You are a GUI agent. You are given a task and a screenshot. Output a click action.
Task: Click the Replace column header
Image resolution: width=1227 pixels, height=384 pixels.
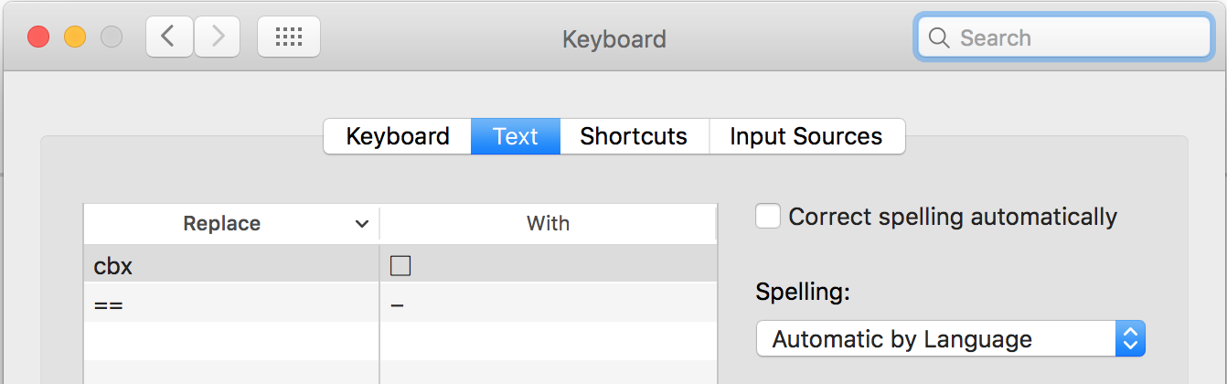(222, 224)
